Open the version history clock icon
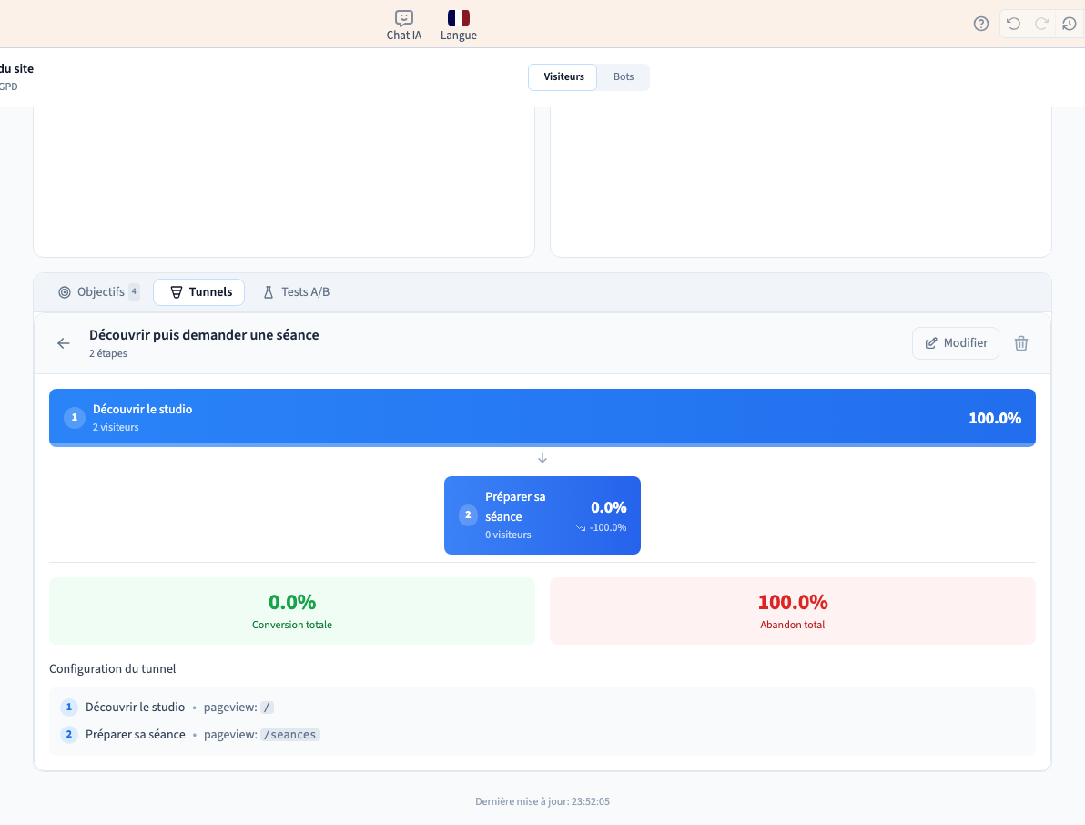The image size is (1085, 825). tap(1070, 25)
